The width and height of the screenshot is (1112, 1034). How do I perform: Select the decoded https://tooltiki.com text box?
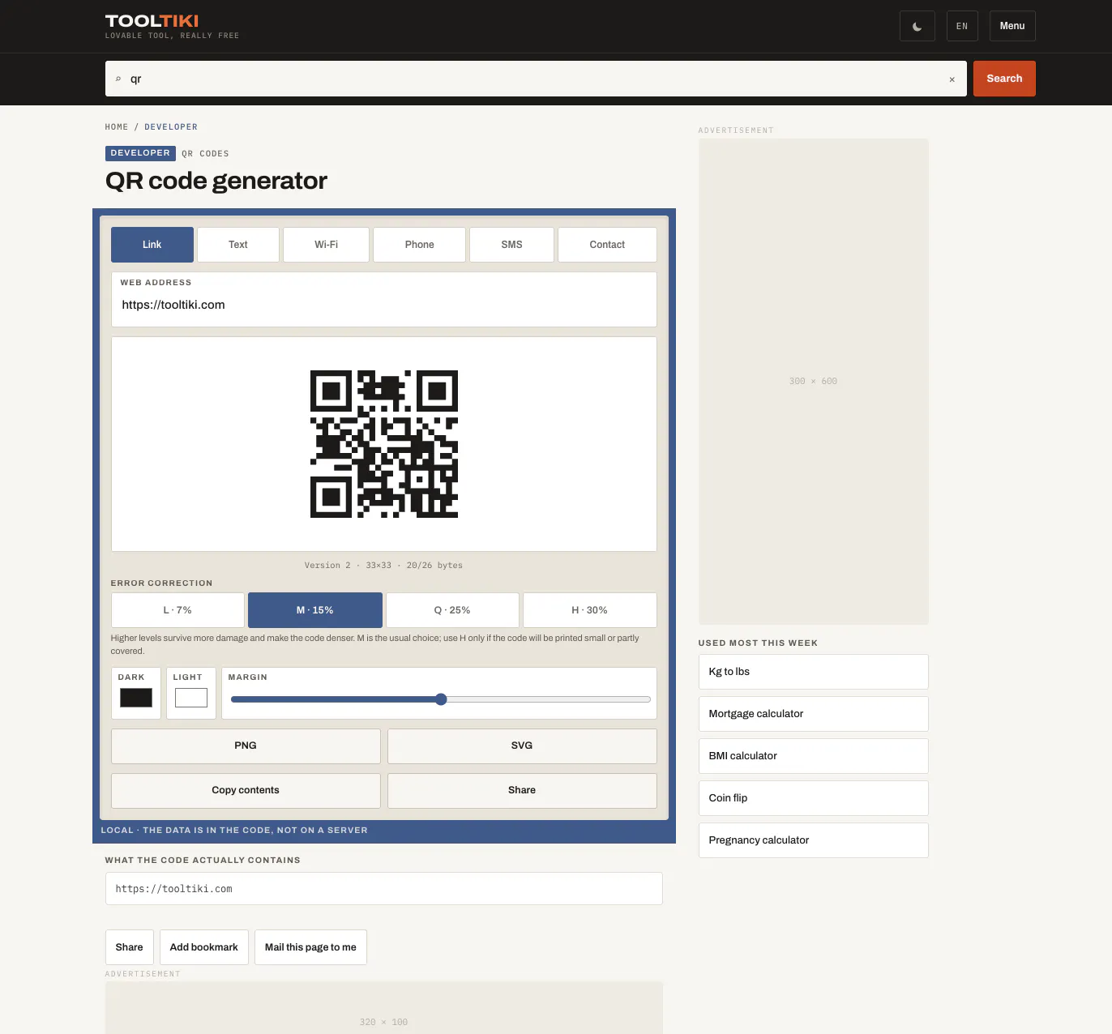coord(384,889)
